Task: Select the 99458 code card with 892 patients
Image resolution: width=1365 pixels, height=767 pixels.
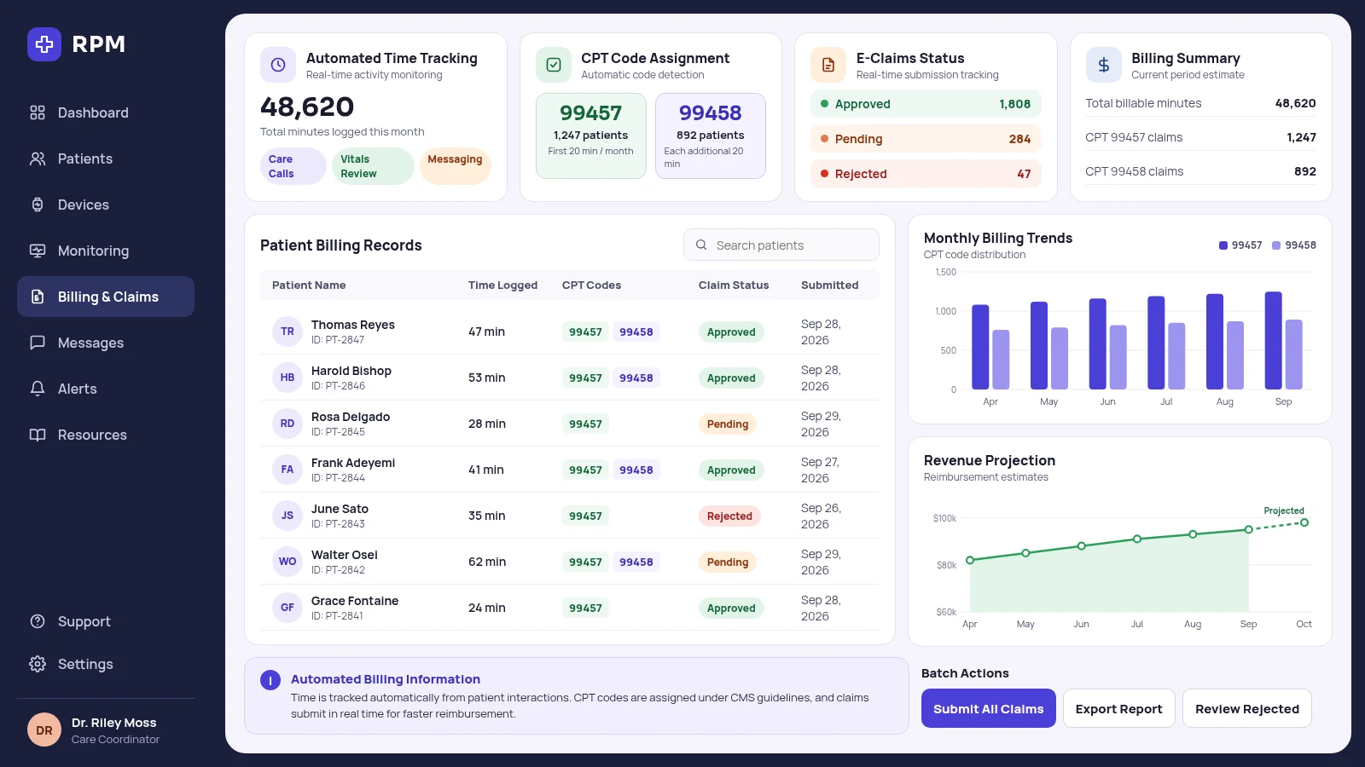Action: coord(711,136)
